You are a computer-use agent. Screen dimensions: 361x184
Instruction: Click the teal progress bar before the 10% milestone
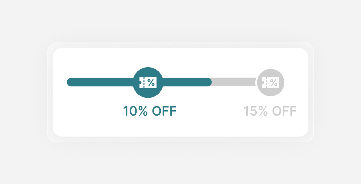click(x=100, y=82)
